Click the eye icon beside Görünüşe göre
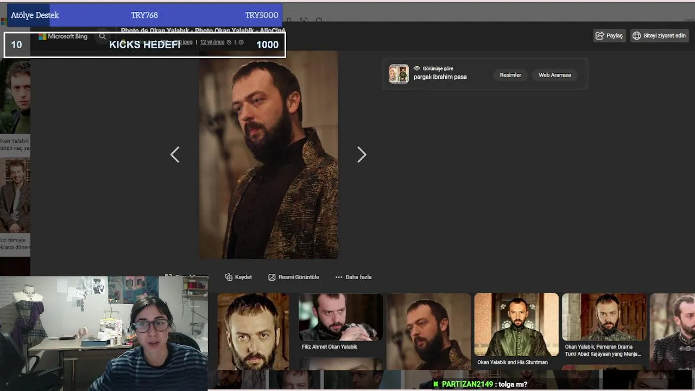Viewport: 695px width, 391px height. point(417,68)
